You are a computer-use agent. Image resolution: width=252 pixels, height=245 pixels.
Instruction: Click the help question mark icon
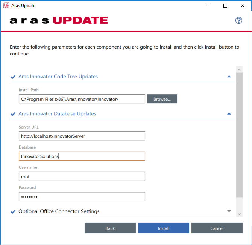[238, 20]
